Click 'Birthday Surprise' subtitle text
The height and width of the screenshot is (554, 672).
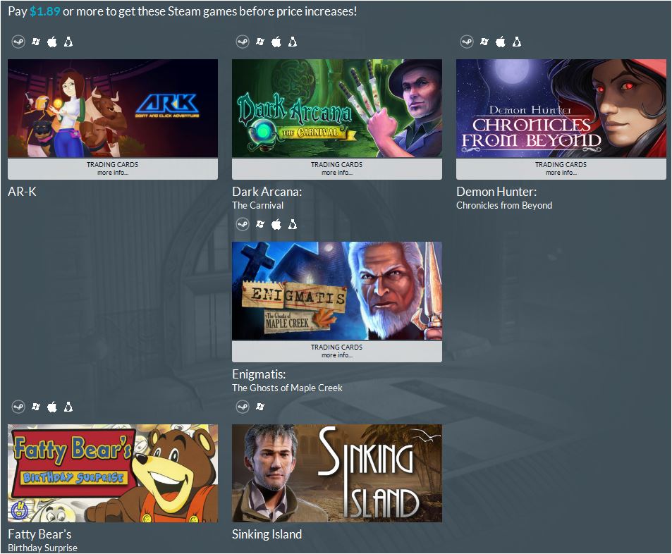tap(42, 548)
